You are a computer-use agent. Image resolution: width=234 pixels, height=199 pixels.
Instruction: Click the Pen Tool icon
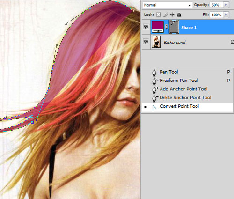[x=154, y=72]
